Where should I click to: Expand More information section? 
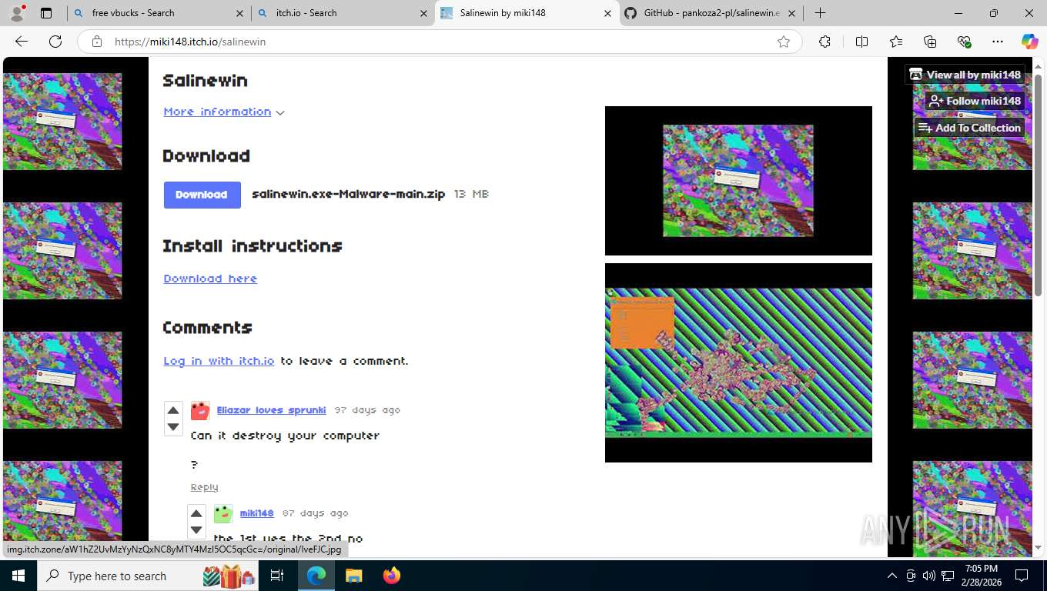click(224, 112)
